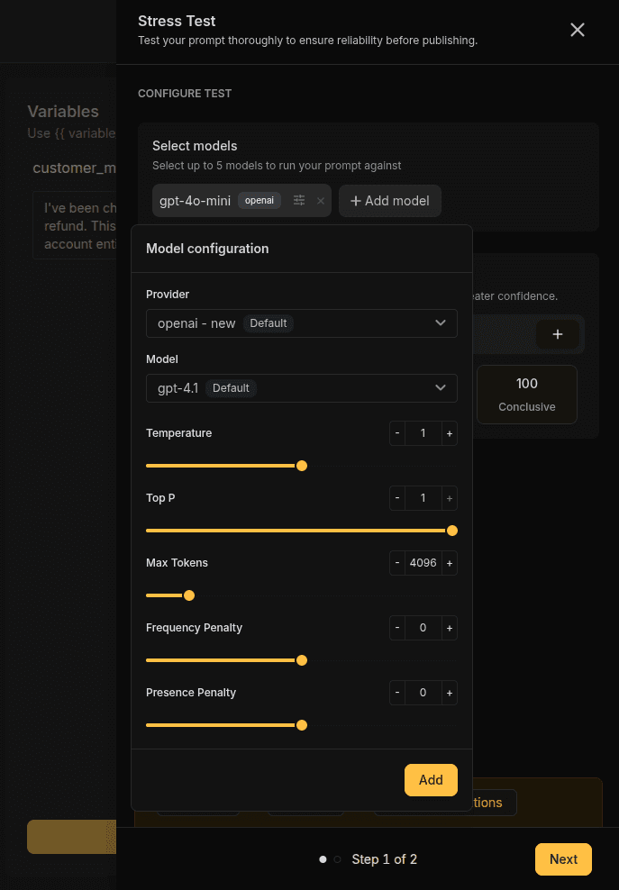
Task: Click the Presence Penalty value field
Action: point(423,693)
